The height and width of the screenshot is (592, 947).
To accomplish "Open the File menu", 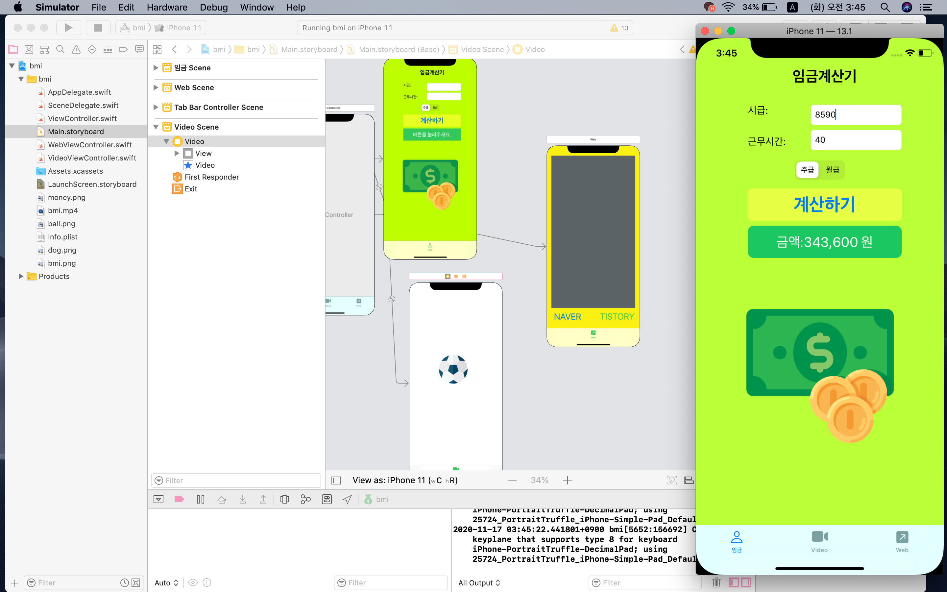I will pos(99,7).
